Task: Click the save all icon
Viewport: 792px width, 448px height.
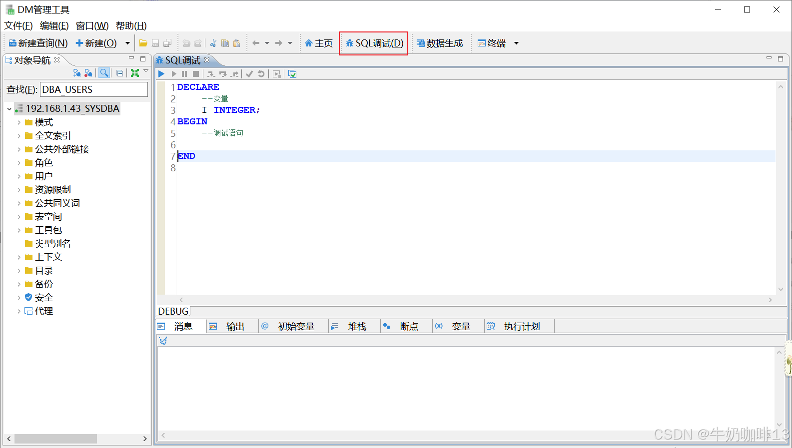Action: pyautogui.click(x=167, y=43)
